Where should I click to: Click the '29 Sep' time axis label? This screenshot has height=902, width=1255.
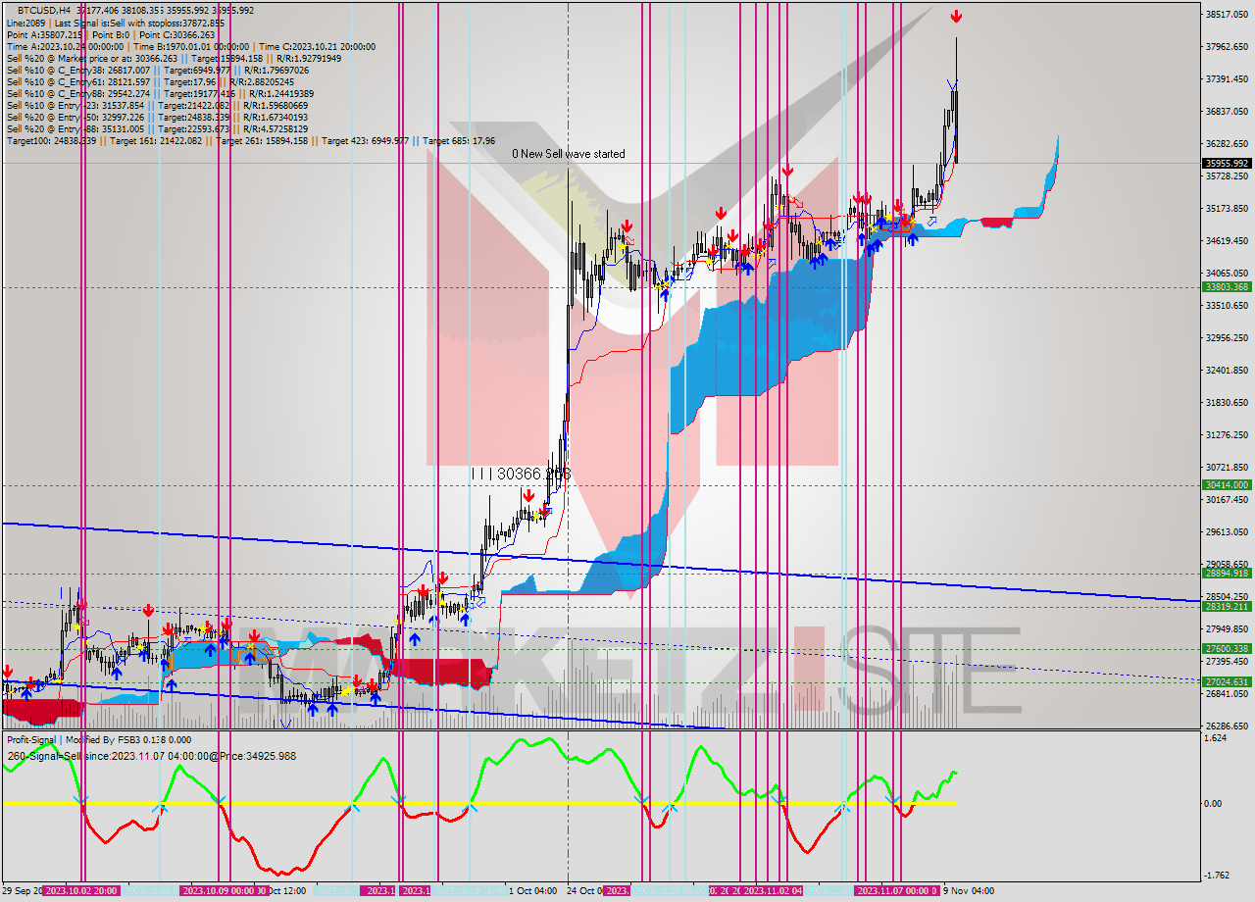point(22,891)
